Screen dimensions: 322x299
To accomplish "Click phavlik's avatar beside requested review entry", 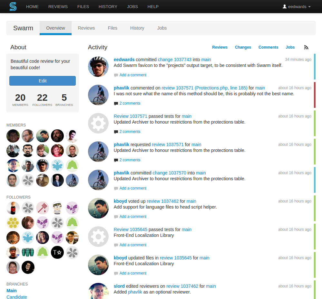I will click(x=98, y=152).
